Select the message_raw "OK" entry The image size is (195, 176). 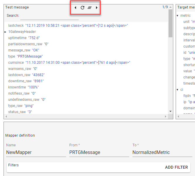[x=23, y=50]
